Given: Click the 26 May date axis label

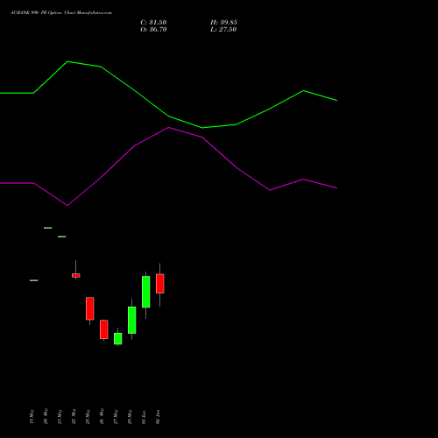Looking at the screenshot, I should (x=102, y=416).
